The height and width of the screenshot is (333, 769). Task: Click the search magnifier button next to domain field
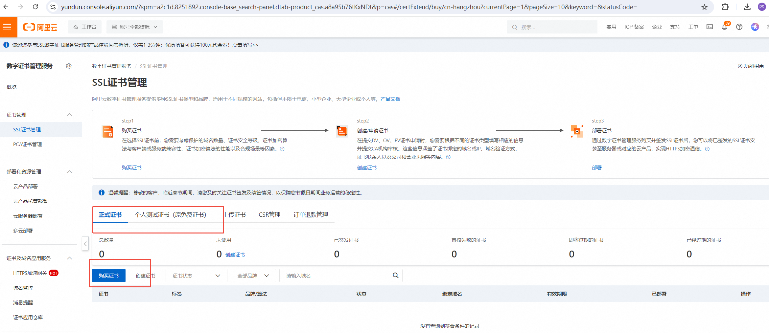[396, 276]
